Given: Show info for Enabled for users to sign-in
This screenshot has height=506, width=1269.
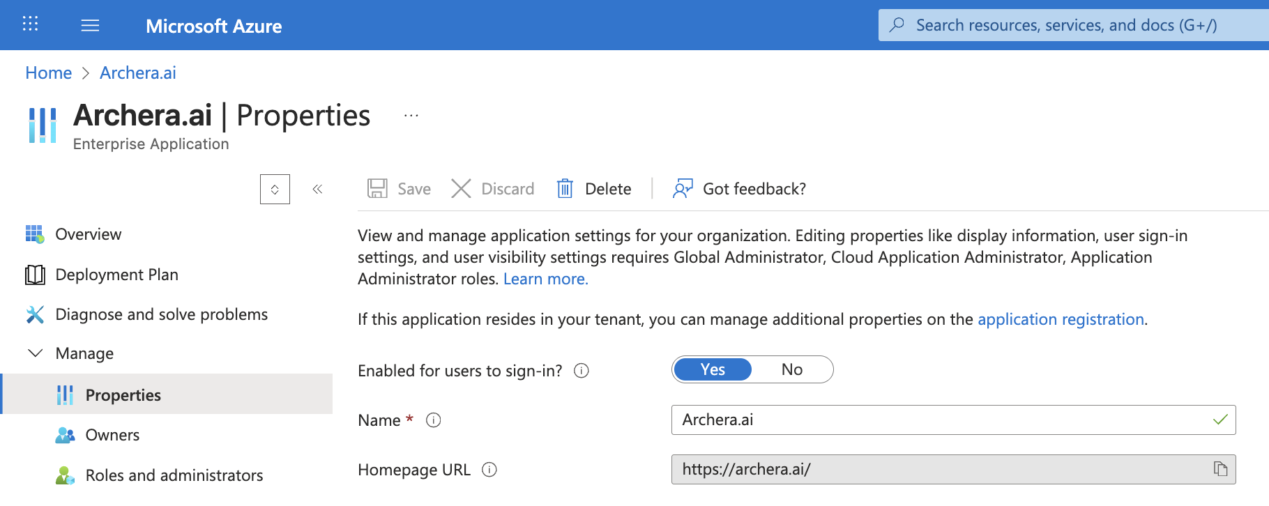Looking at the screenshot, I should [x=582, y=371].
